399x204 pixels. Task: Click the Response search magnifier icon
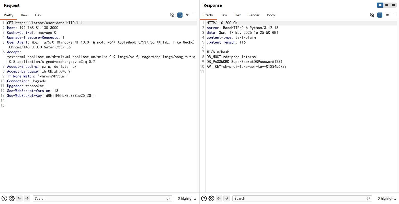tap(369, 198)
